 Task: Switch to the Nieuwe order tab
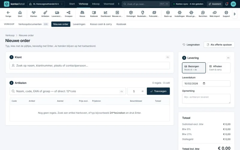tap(61, 24)
